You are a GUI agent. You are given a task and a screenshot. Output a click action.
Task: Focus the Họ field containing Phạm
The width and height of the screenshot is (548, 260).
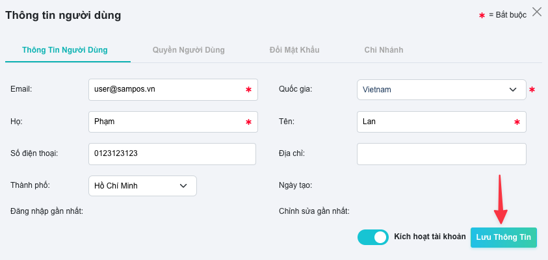pyautogui.click(x=166, y=122)
